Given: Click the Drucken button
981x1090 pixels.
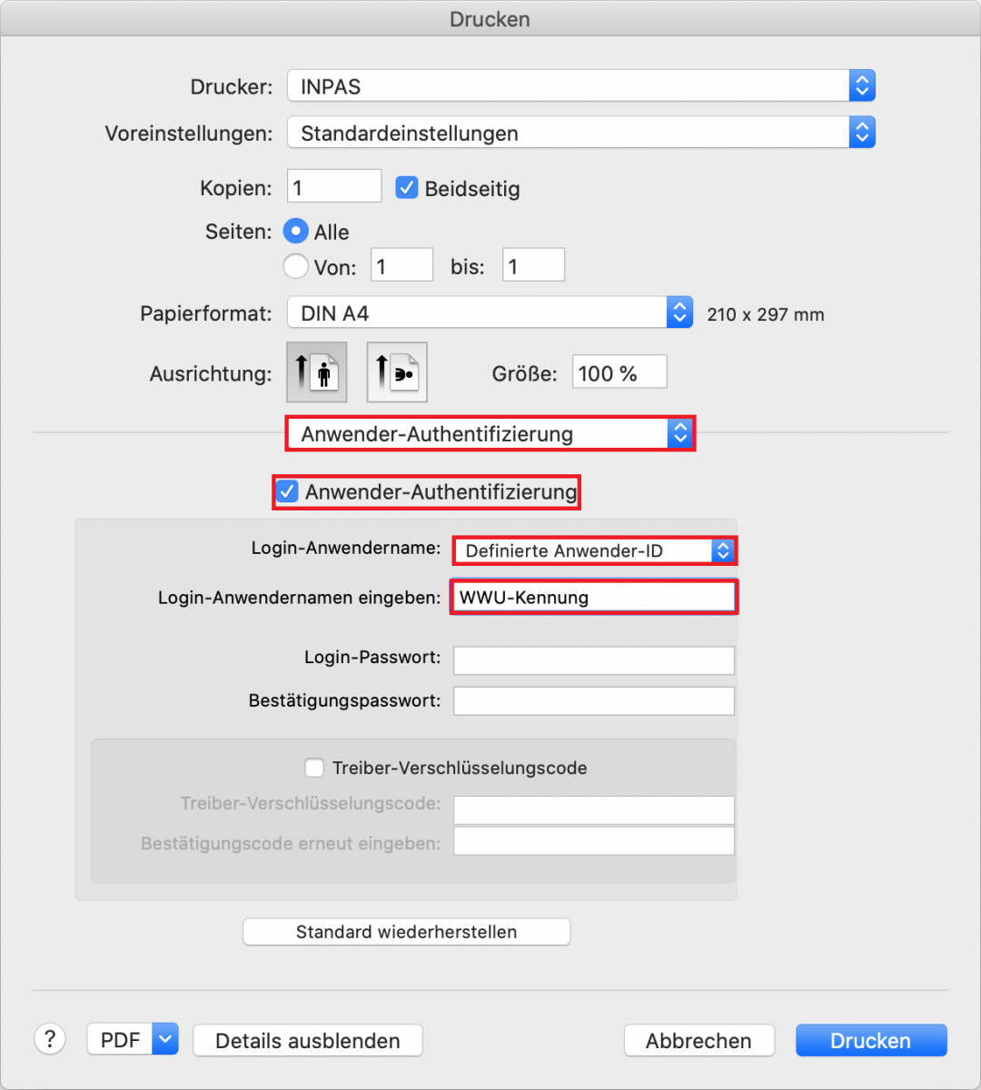Looking at the screenshot, I should [x=871, y=1040].
